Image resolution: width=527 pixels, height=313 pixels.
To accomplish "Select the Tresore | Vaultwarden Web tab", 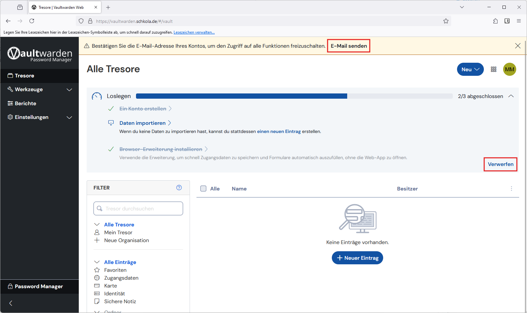I will [x=65, y=7].
